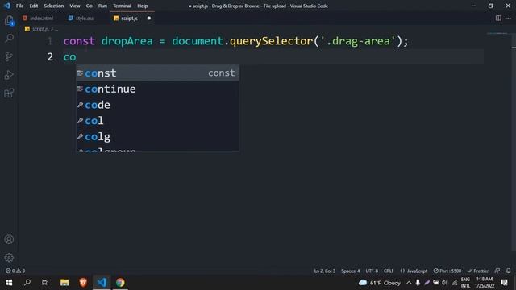
Task: Click the split editor icon
Action: tap(498, 18)
